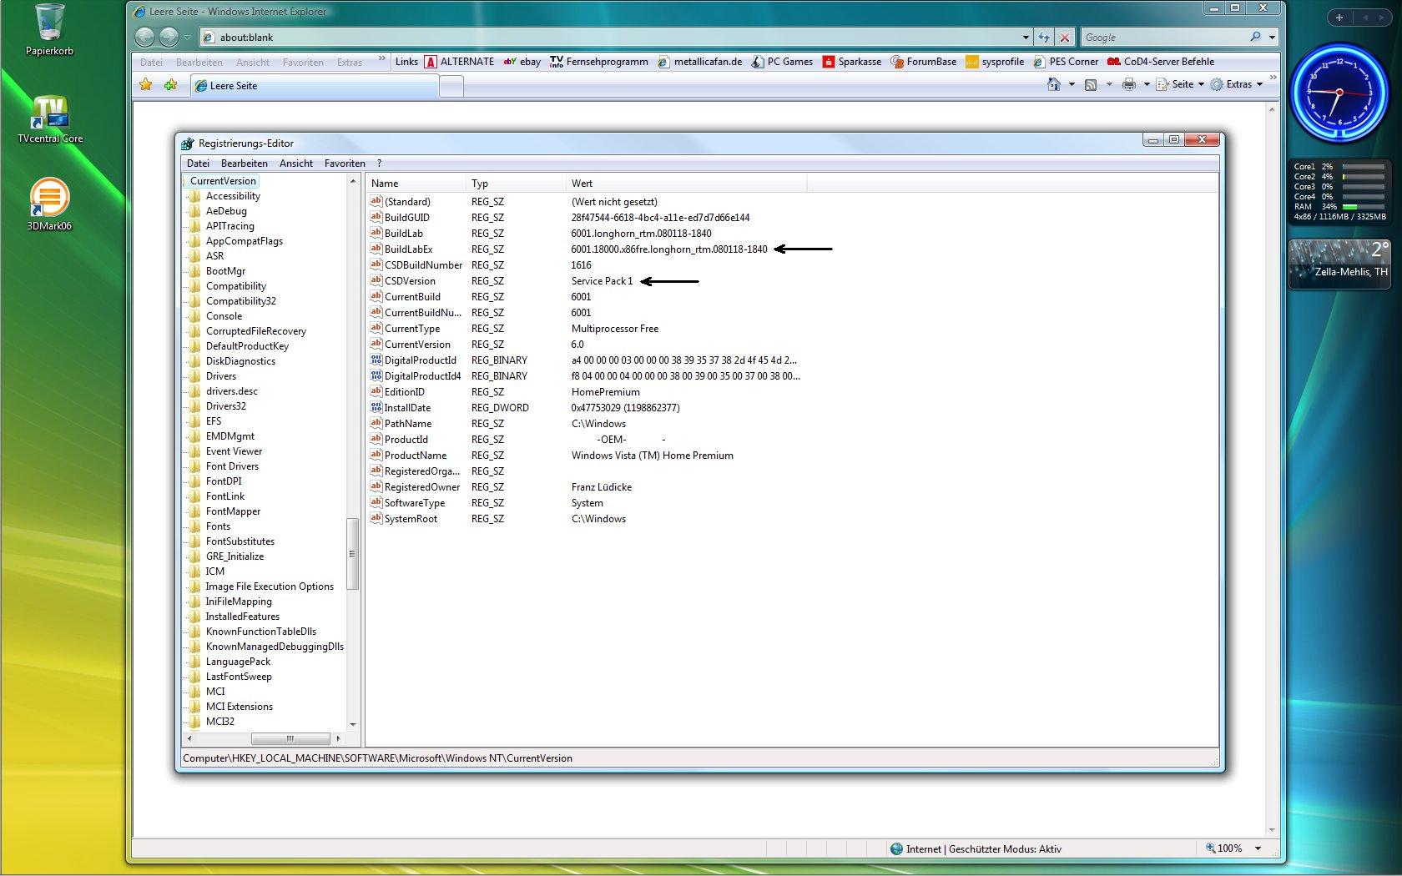Click the string icon of BuildGUID value

[376, 218]
